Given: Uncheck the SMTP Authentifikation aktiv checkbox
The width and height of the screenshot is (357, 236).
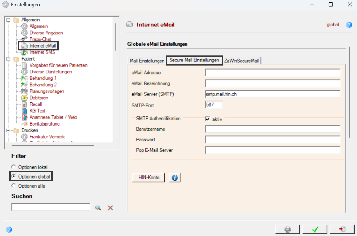Looking at the screenshot, I should click(x=207, y=119).
